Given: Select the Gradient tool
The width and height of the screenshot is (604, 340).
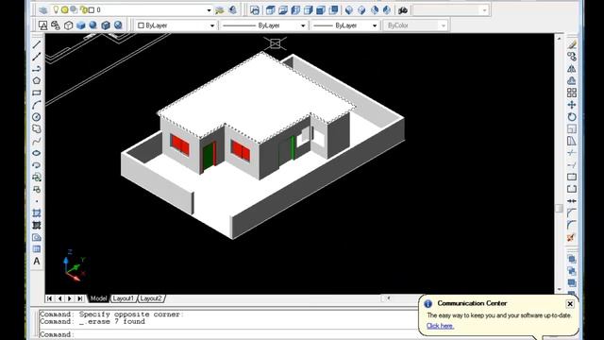Looking at the screenshot, I should pos(37,225).
